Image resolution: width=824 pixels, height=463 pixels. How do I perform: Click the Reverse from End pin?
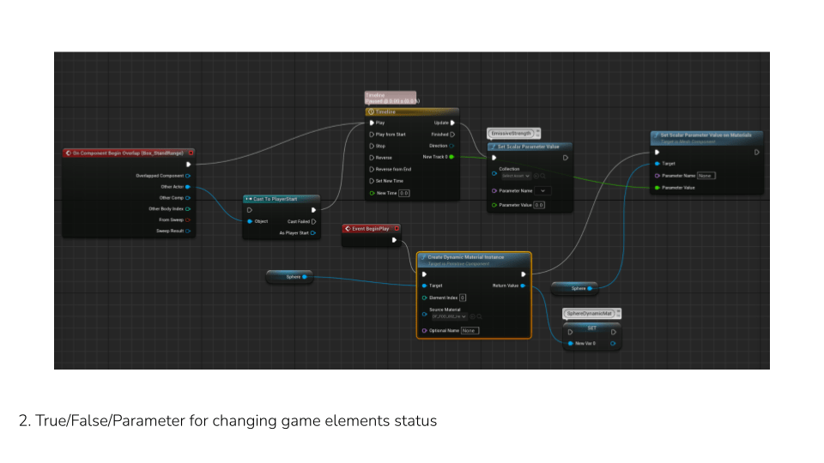(372, 169)
